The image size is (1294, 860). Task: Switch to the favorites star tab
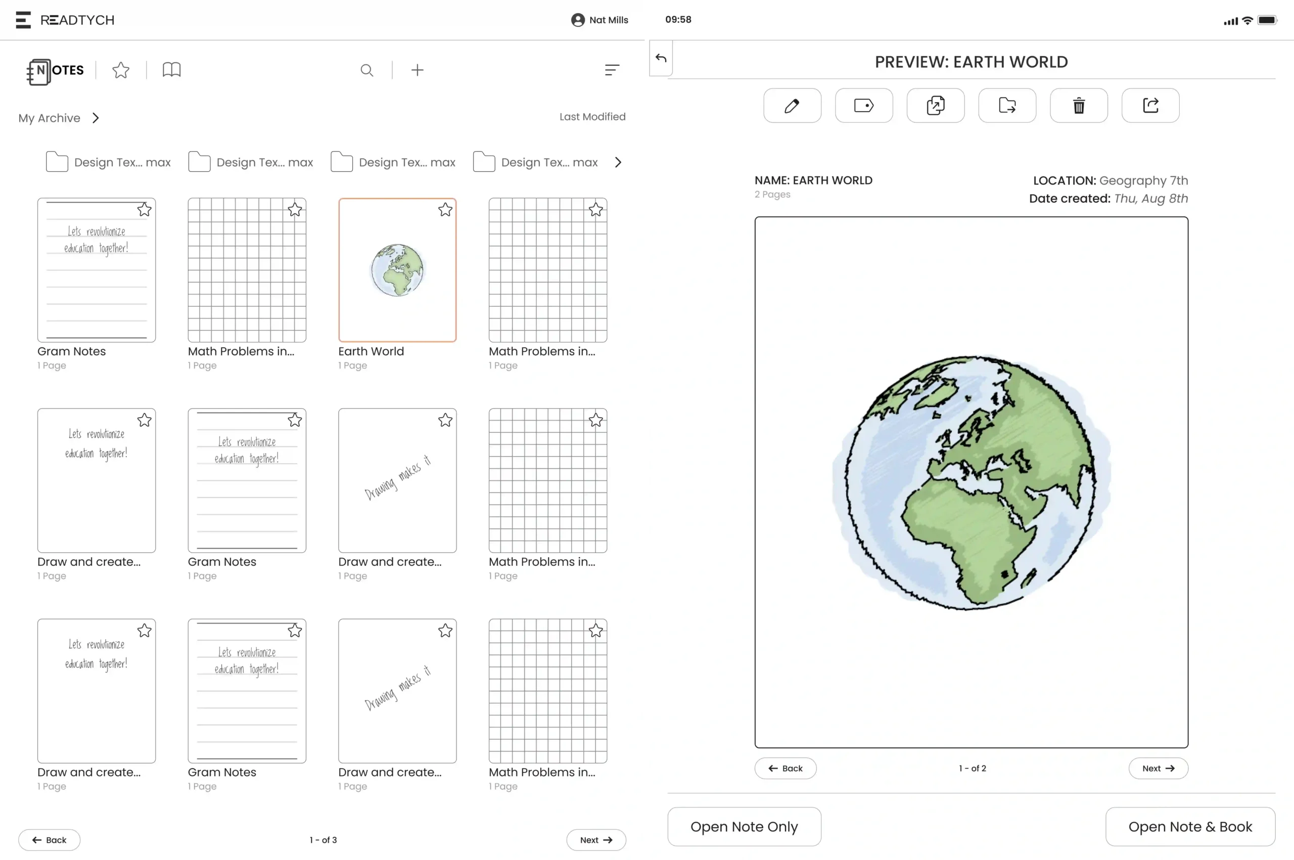[121, 70]
